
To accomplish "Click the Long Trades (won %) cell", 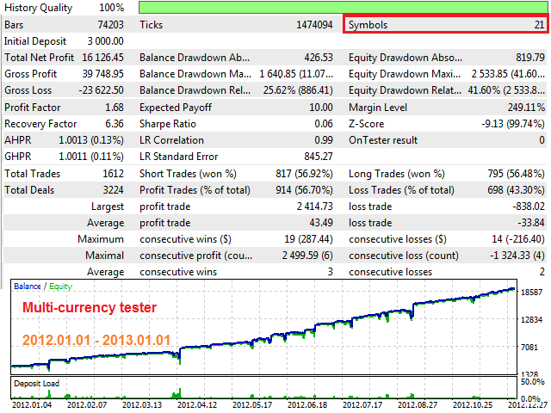I will coord(445,173).
